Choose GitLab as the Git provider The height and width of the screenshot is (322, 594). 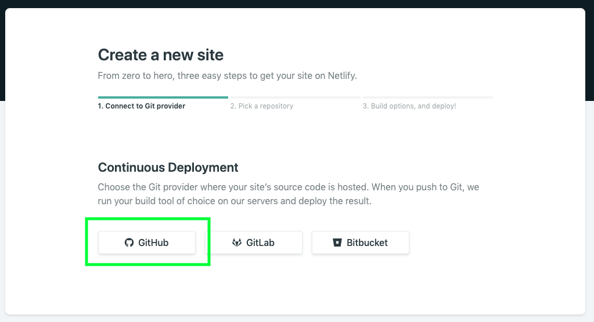tap(253, 243)
